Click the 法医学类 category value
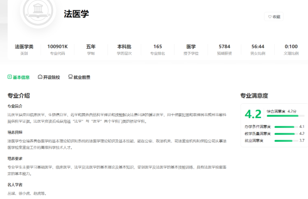 (24, 47)
